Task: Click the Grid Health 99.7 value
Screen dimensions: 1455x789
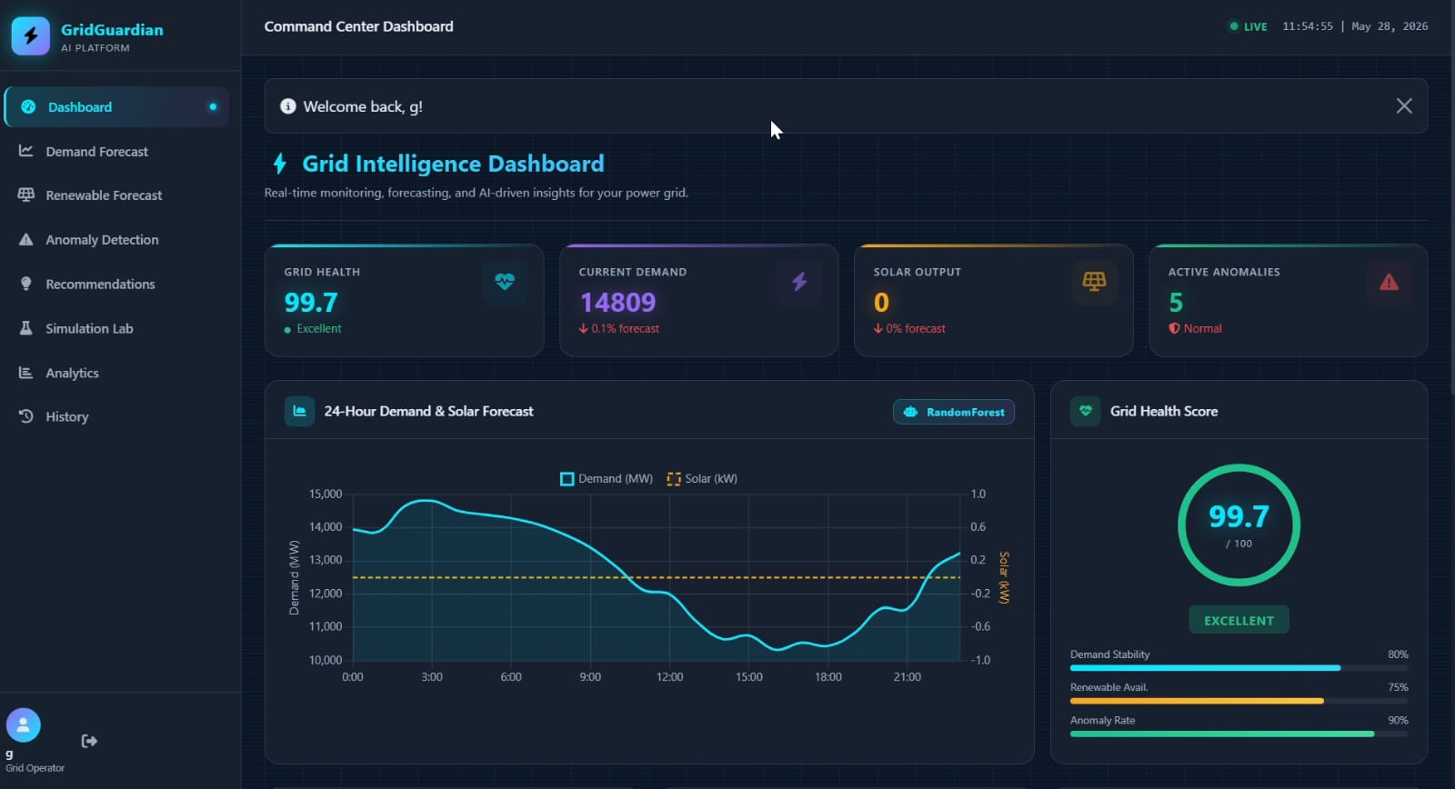Action: (311, 302)
